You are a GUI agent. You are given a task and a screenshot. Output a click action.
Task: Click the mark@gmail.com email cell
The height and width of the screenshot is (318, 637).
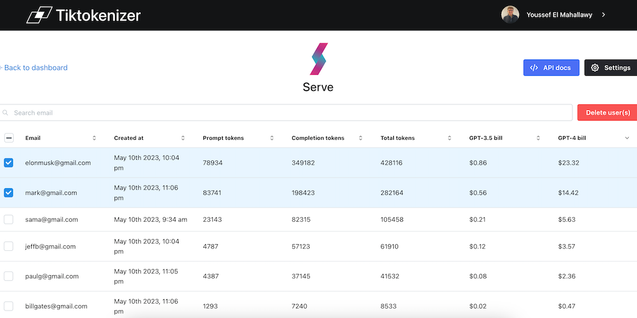[x=51, y=193]
